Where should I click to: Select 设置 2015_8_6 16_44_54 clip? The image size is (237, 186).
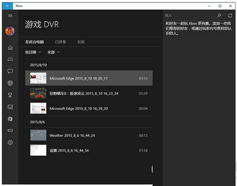(89, 150)
